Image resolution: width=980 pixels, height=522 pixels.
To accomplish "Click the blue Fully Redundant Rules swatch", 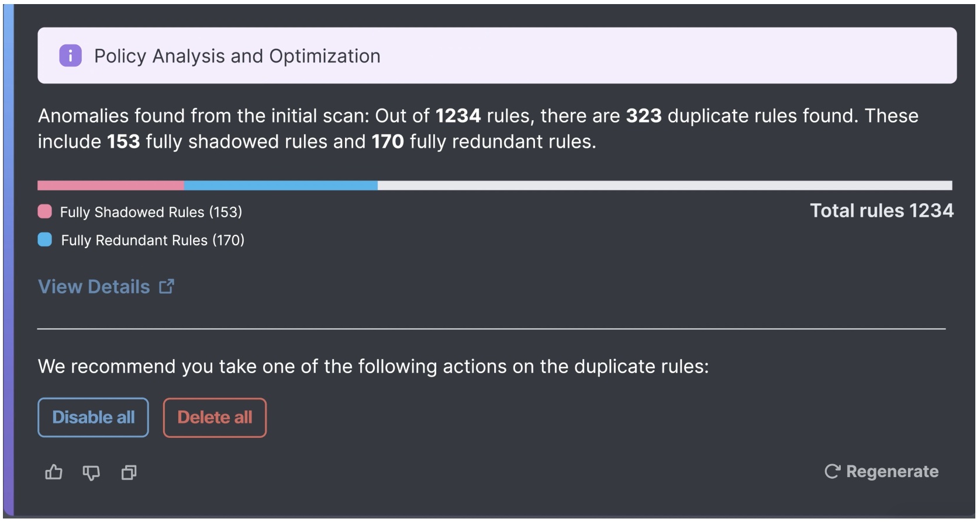I will tap(45, 240).
